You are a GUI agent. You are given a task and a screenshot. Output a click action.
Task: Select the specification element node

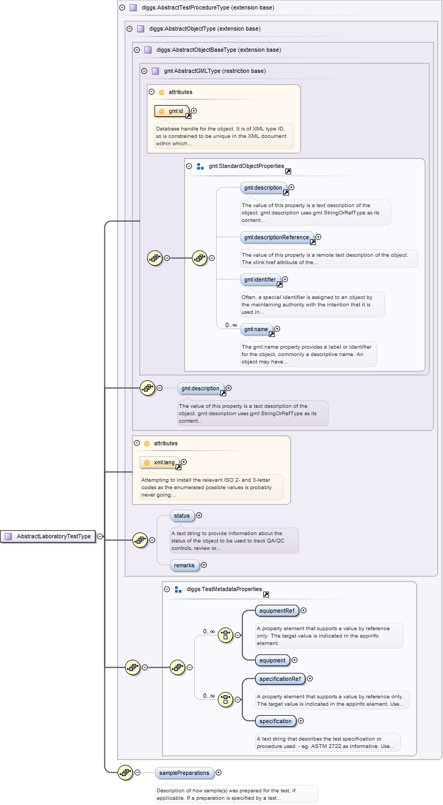click(275, 721)
